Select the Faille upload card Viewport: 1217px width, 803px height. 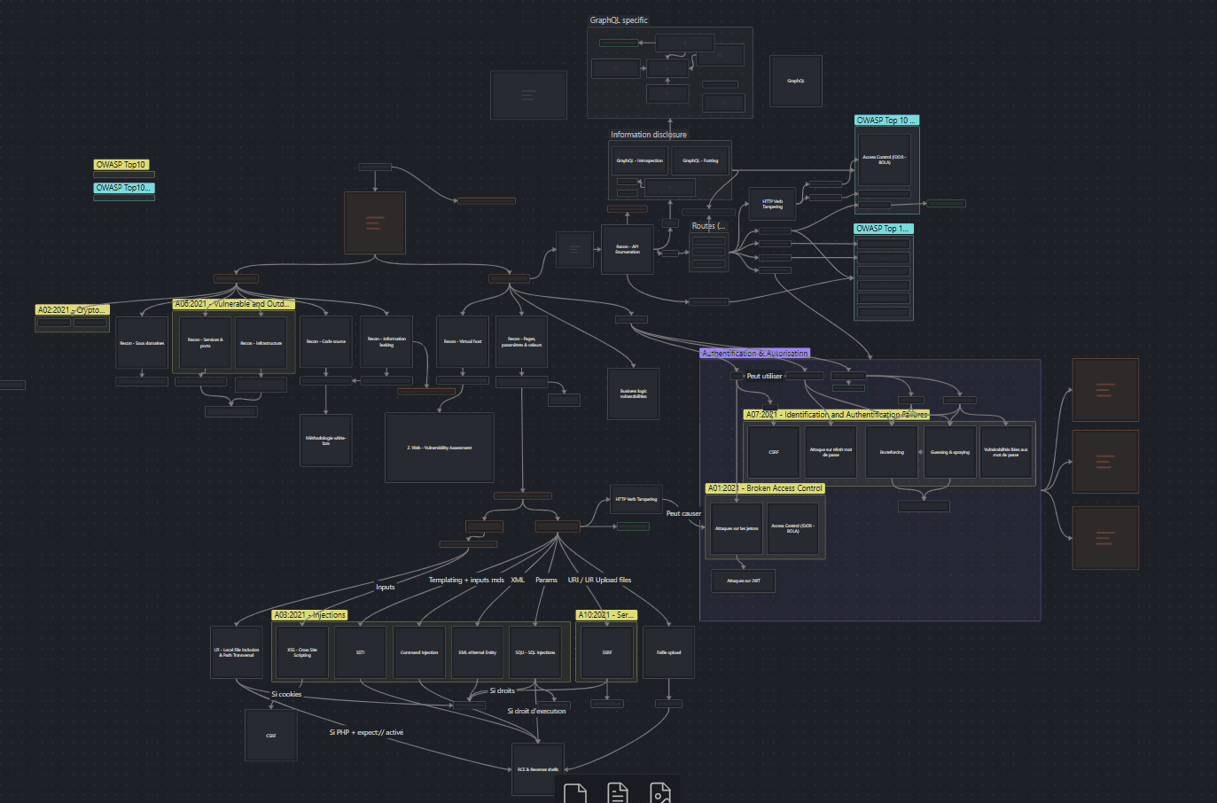[x=667, y=651]
